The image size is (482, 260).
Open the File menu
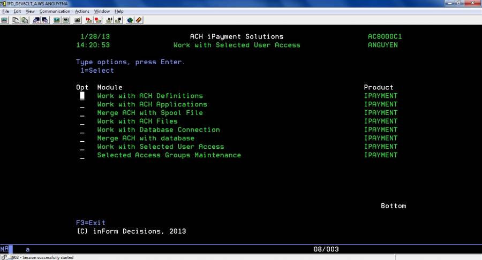click(6, 11)
